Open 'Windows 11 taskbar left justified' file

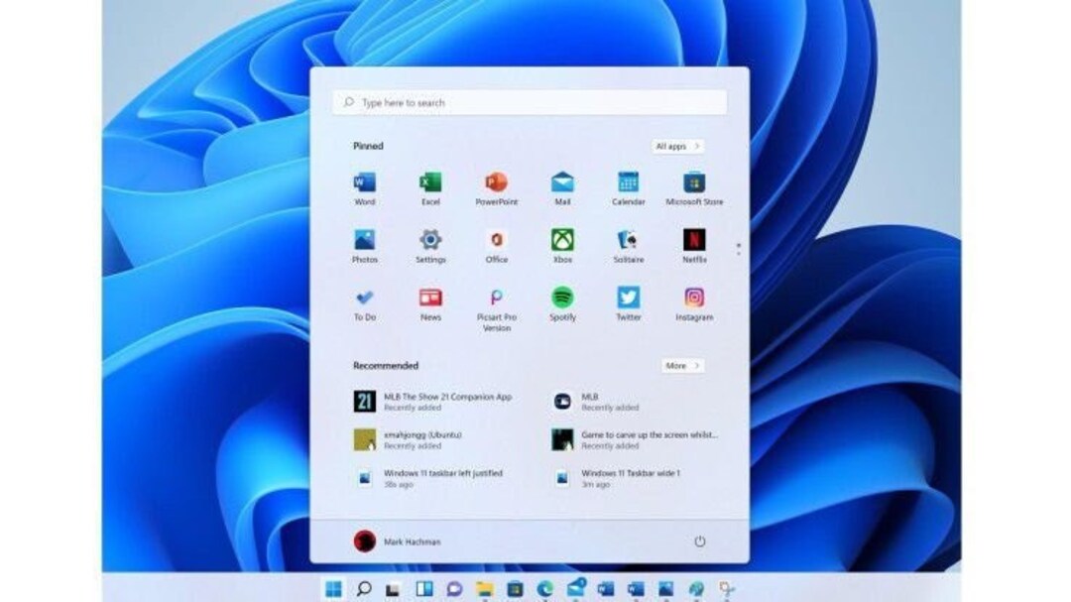(428, 478)
